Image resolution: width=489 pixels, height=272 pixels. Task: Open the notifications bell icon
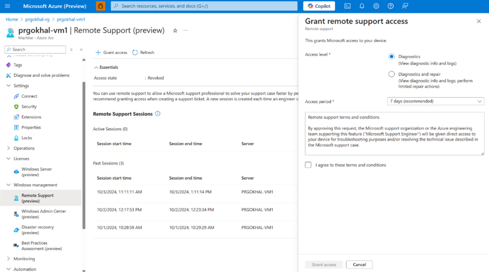[x=362, y=6]
